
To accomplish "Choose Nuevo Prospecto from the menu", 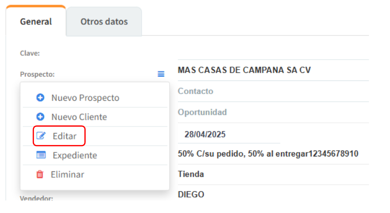I will 85,98.
